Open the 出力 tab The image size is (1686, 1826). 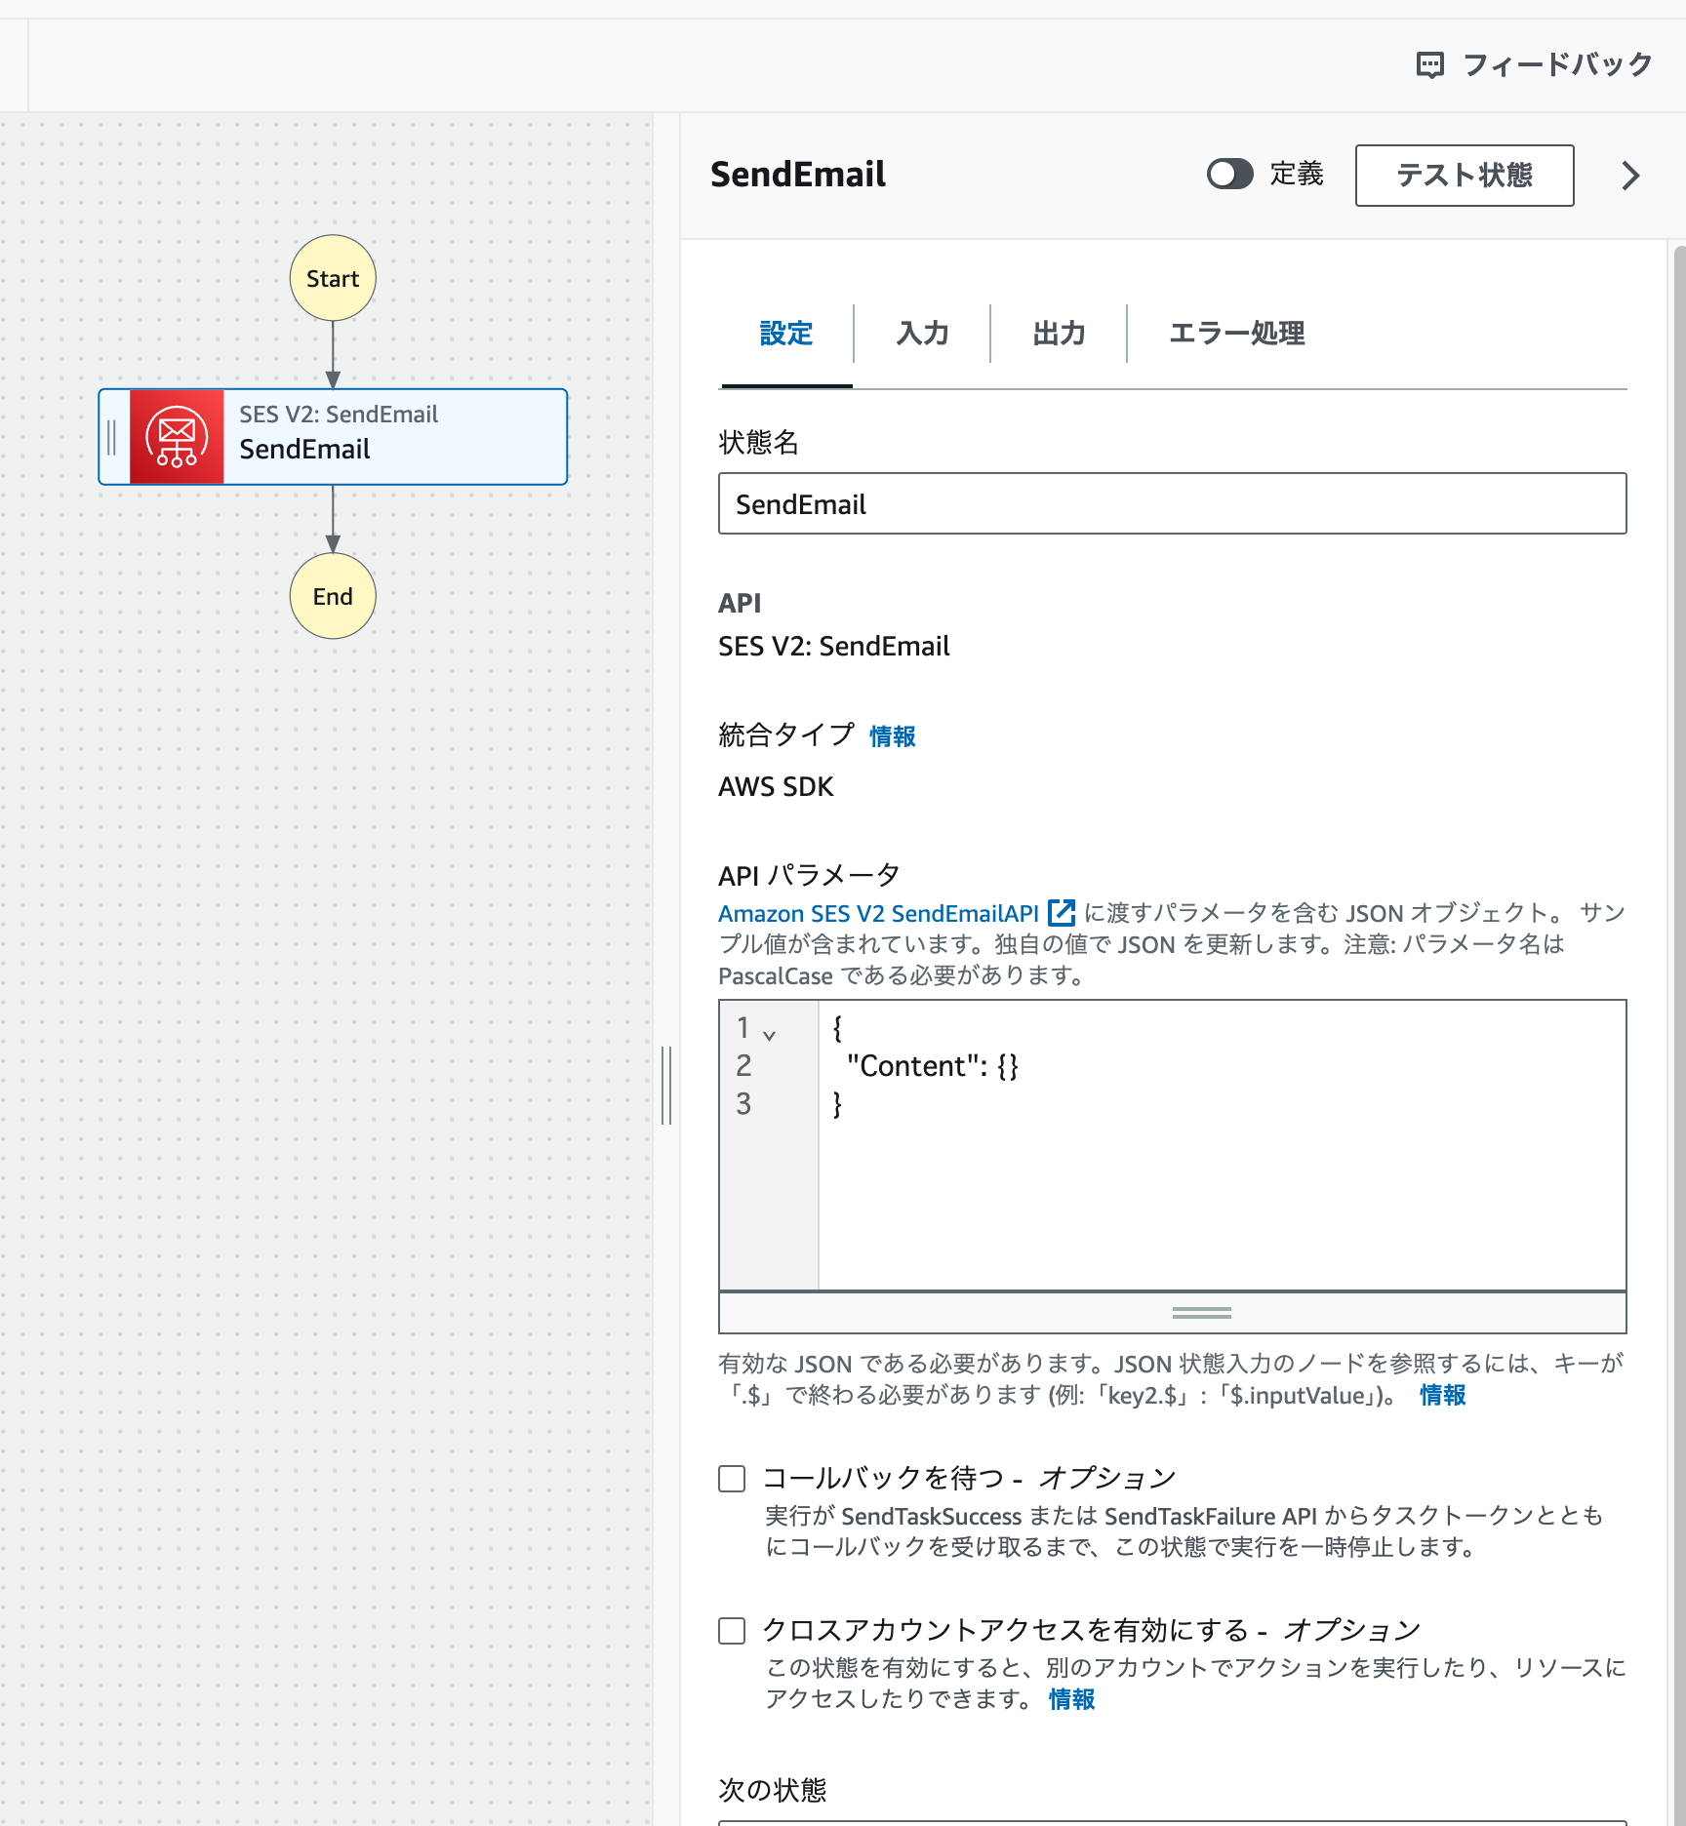click(x=1060, y=334)
